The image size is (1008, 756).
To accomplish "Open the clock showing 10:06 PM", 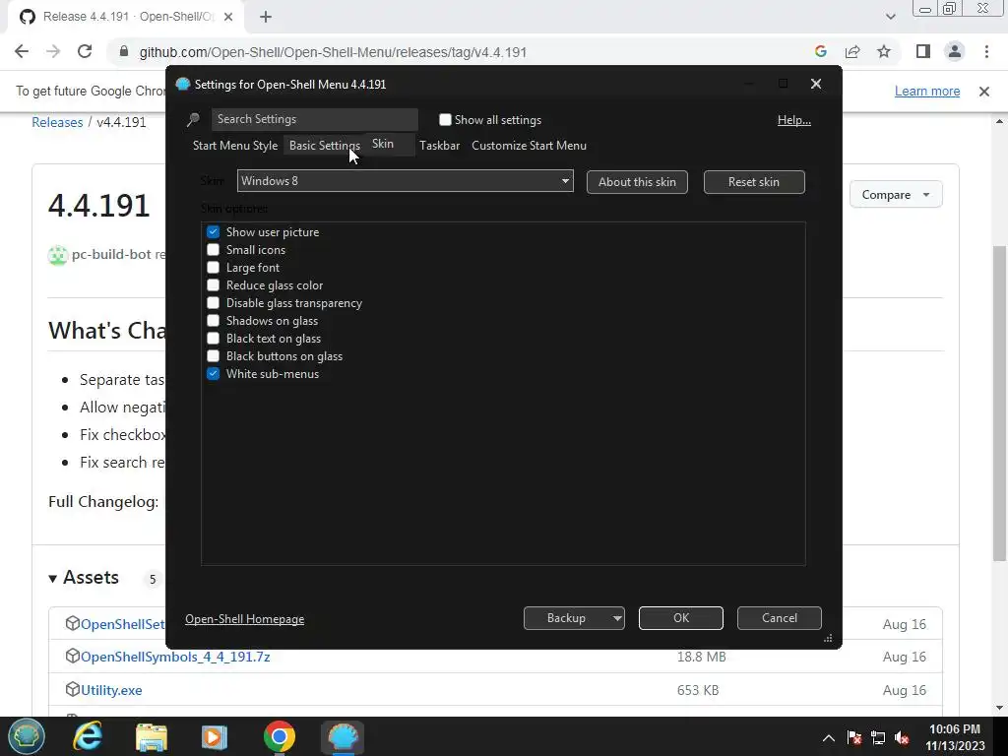I will (955, 737).
